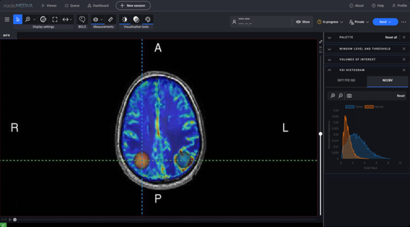Select the ruler measurement tool
The image size is (410, 227).
[110, 19]
